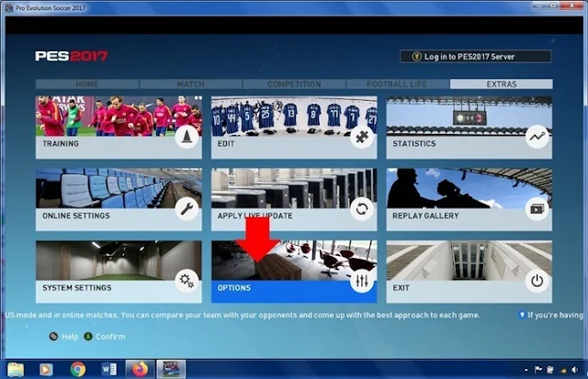Switch to Firefox in the taskbar
Screen dimensions: 588x379
pos(140,370)
